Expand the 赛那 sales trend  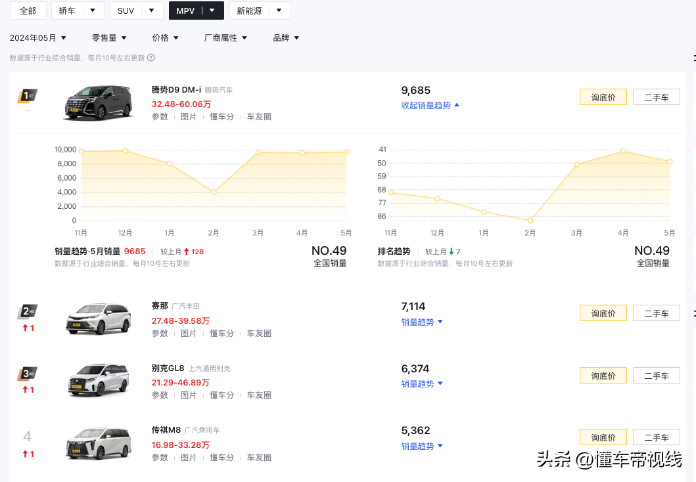pos(422,322)
